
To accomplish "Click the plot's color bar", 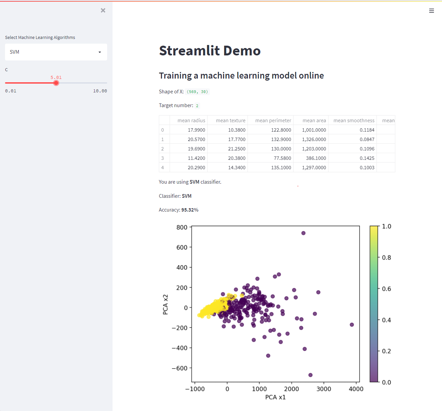I will coord(374,304).
